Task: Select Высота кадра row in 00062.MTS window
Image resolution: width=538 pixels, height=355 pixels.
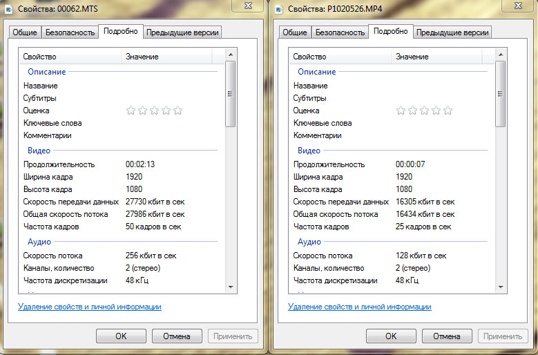Action: (122, 189)
